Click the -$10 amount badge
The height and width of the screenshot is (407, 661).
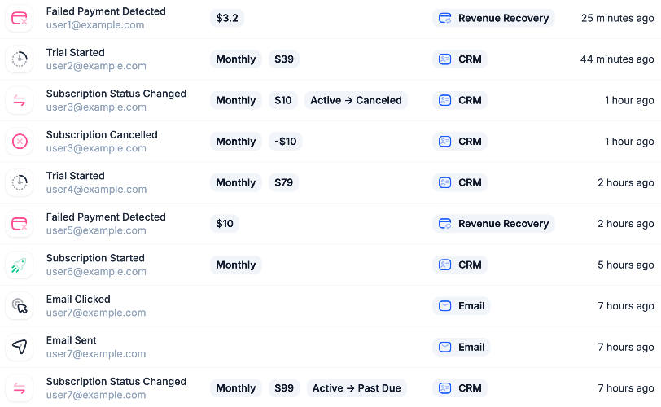(285, 142)
